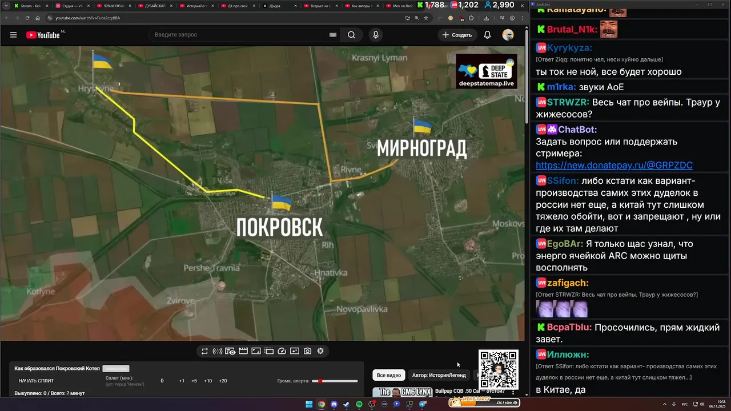Open the YouTube hamburger guide menu
The height and width of the screenshot is (411, 731).
point(13,35)
